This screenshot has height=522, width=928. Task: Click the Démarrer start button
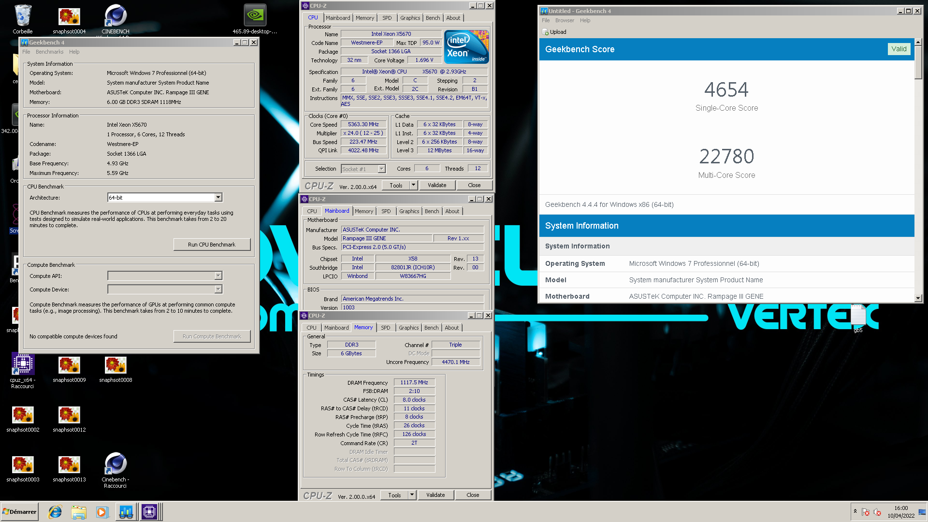tap(19, 512)
